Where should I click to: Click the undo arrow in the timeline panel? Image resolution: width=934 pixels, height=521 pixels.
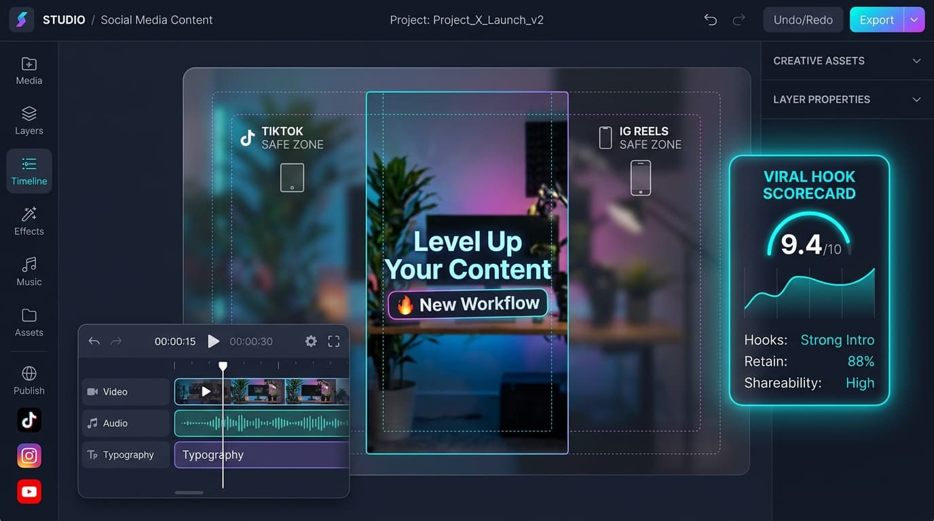pos(94,341)
